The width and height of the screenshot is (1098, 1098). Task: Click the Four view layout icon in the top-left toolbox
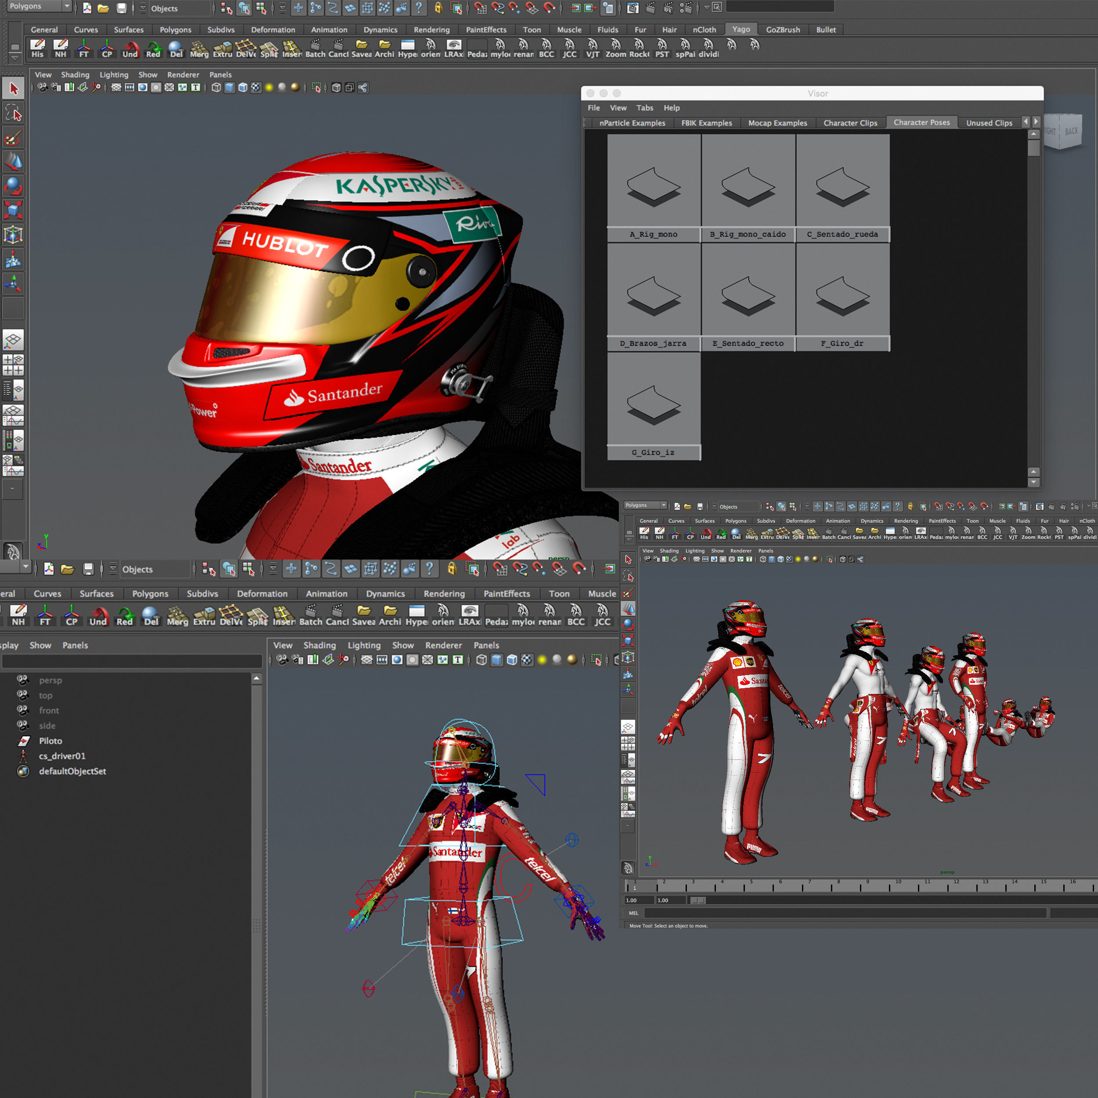13,365
